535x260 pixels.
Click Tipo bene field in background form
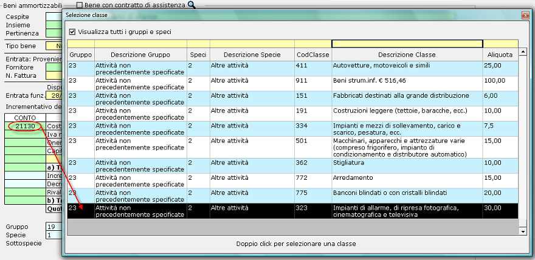click(54, 46)
